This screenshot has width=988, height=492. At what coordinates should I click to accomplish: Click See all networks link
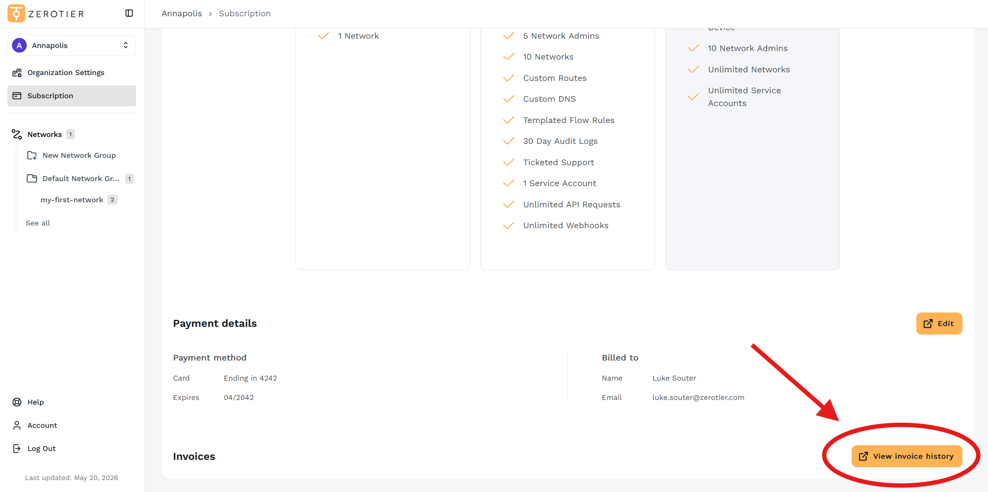click(x=38, y=223)
